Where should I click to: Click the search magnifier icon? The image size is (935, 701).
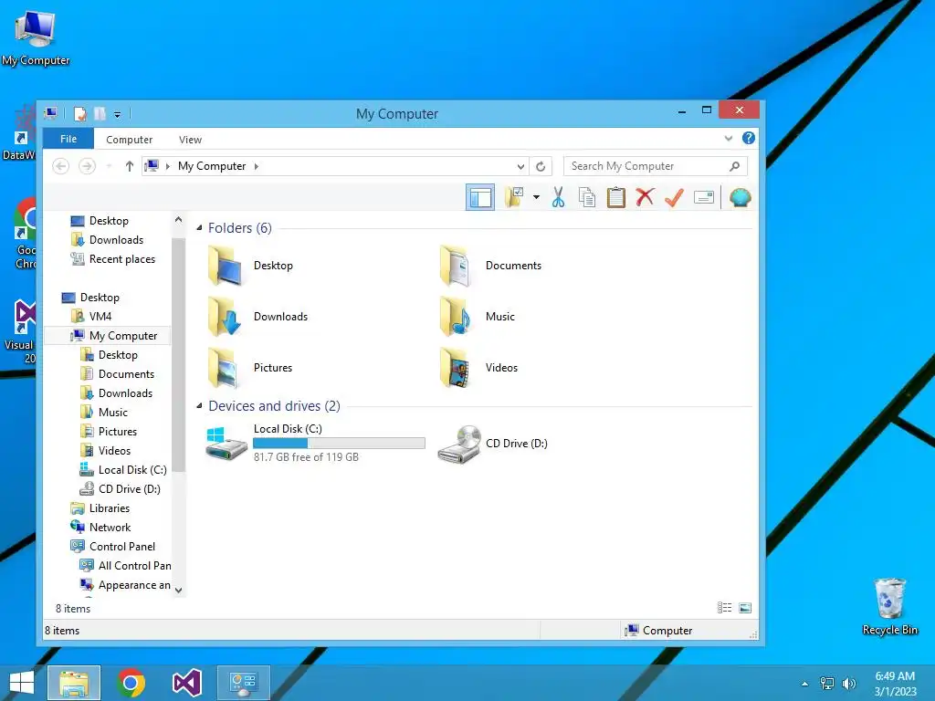tap(735, 166)
